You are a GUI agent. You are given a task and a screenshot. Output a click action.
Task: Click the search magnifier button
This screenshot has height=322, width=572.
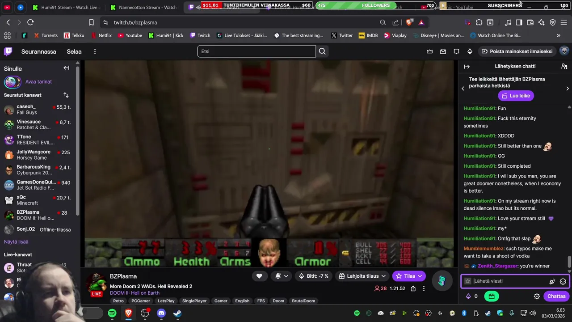click(x=322, y=51)
